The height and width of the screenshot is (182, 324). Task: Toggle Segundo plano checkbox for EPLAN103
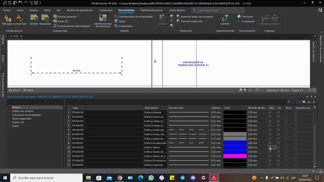pyautogui.click(x=296, y=125)
